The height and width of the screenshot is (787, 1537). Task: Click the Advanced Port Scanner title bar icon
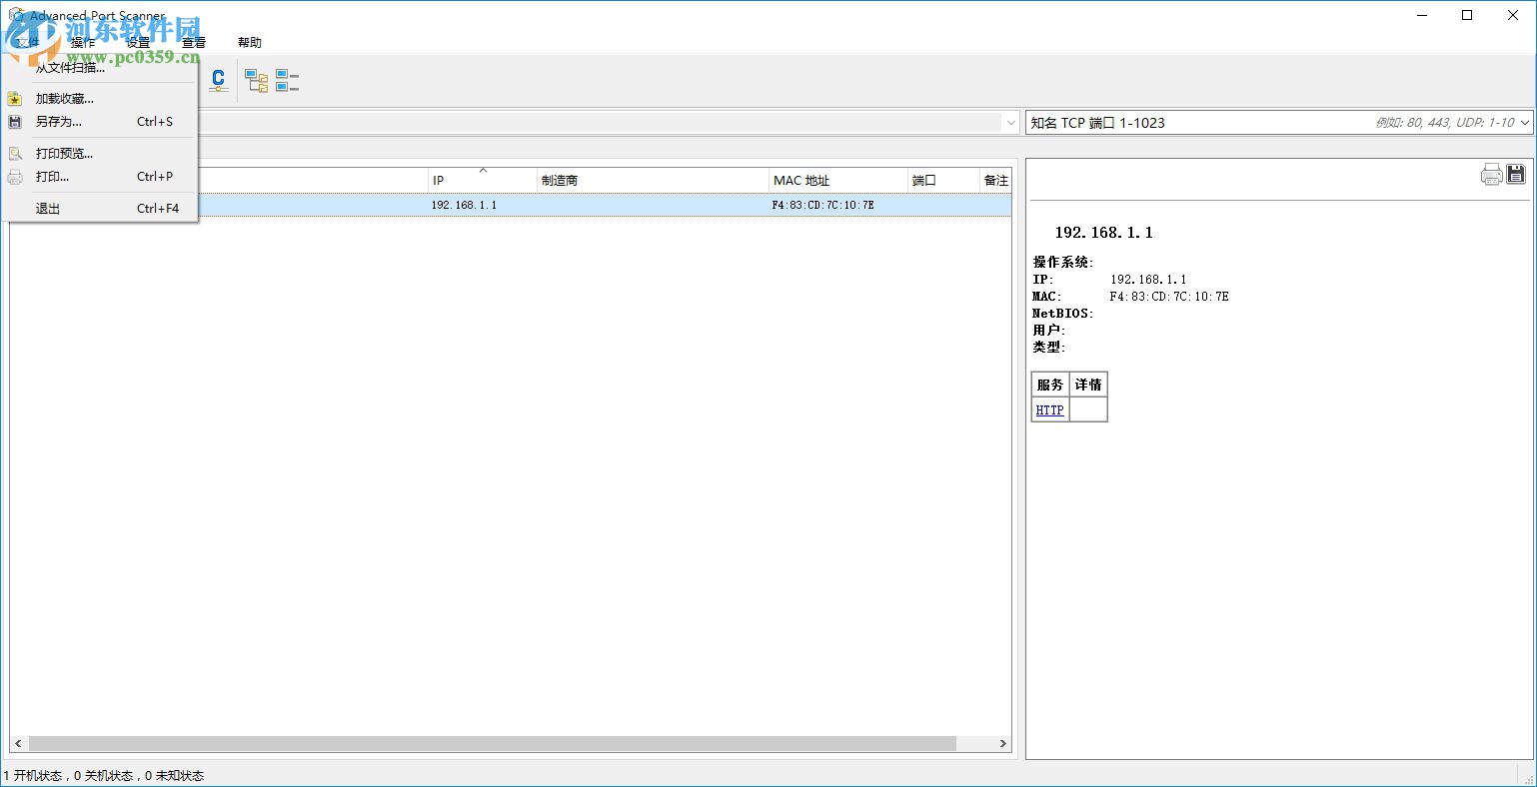pos(15,15)
